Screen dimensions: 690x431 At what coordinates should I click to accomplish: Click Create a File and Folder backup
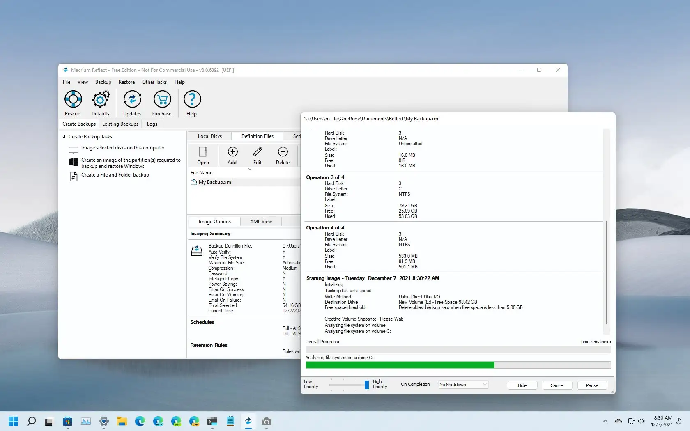pos(115,175)
